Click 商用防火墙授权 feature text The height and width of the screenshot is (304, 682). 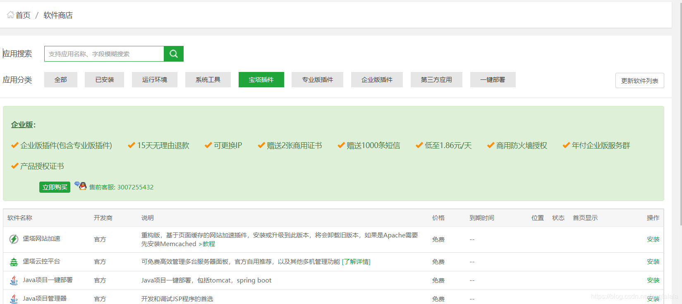coord(522,146)
